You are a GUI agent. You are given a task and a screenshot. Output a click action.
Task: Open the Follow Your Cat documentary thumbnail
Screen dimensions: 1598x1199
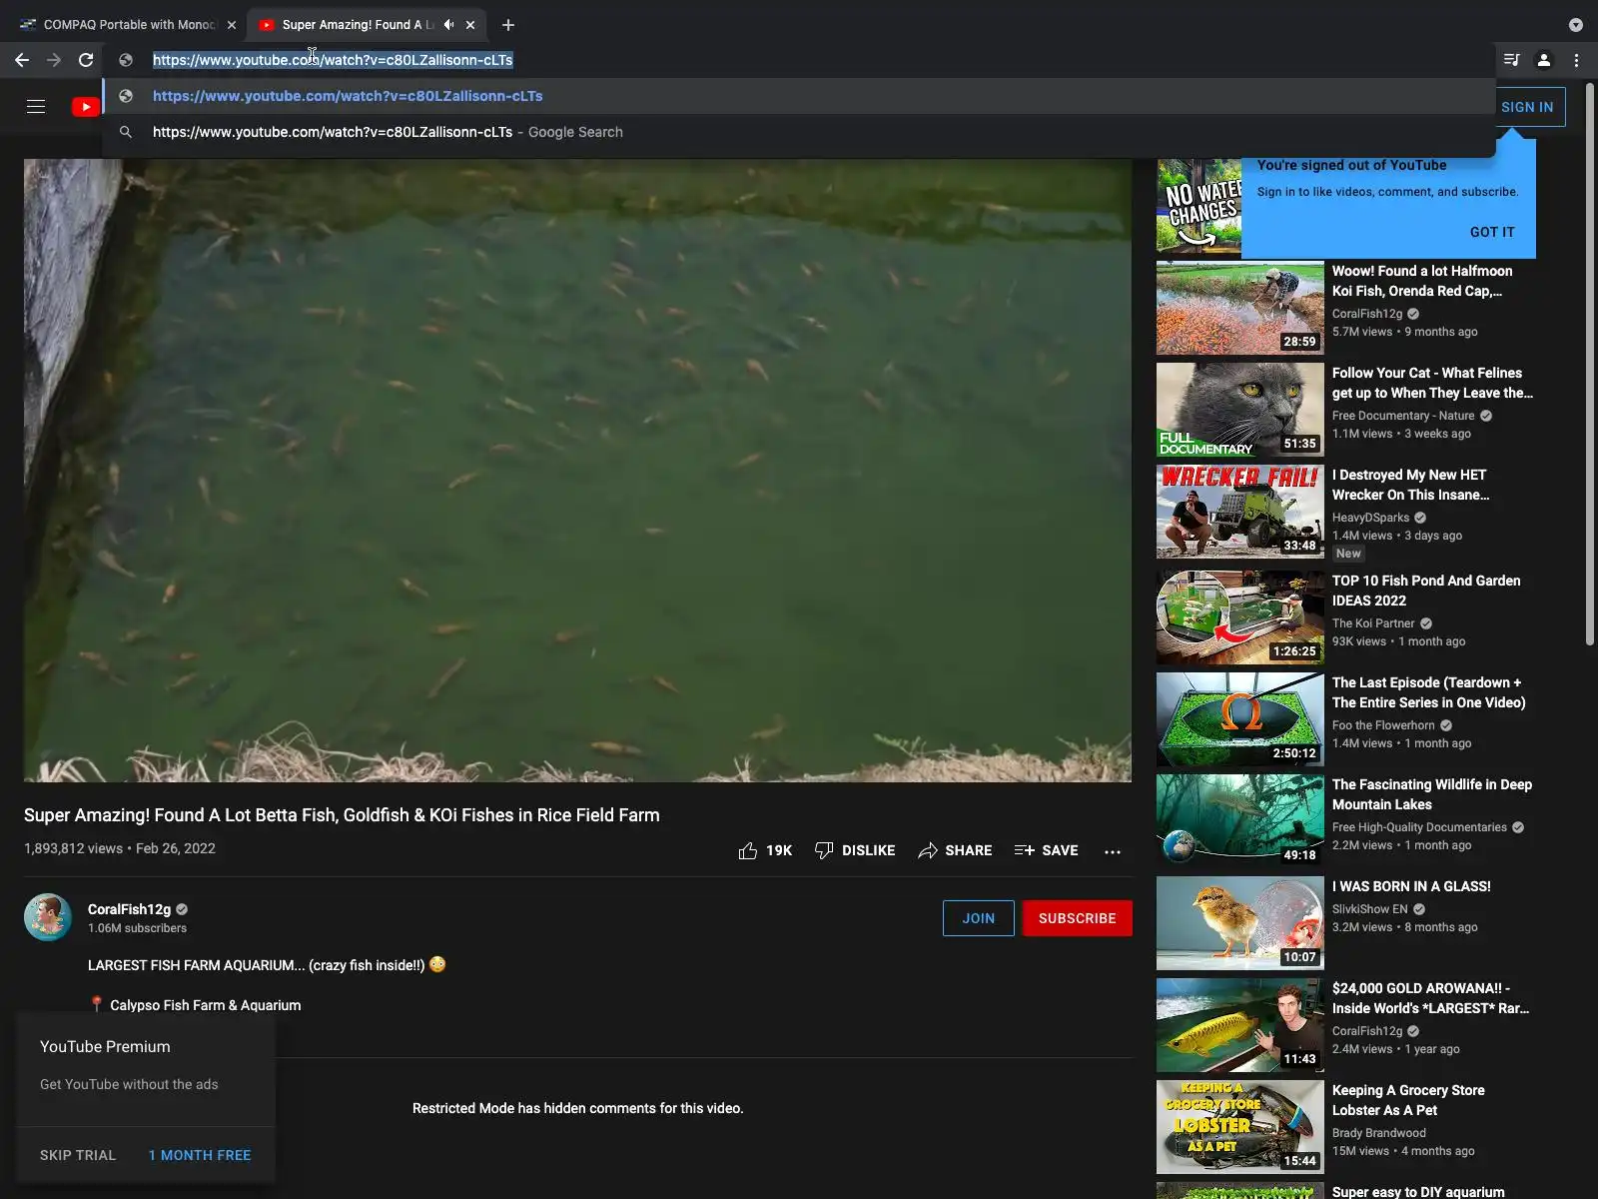pos(1240,410)
